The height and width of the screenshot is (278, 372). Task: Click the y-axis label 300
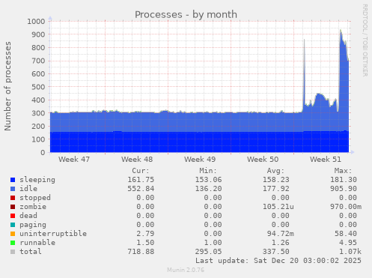tap(38, 113)
